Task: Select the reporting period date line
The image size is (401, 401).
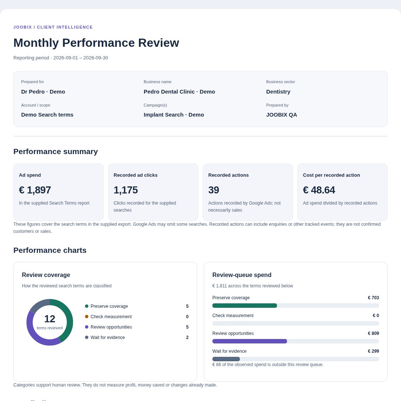Action: click(61, 58)
